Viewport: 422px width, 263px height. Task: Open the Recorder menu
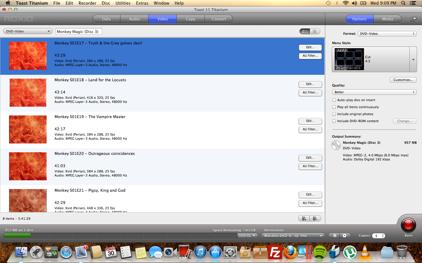(87, 3)
